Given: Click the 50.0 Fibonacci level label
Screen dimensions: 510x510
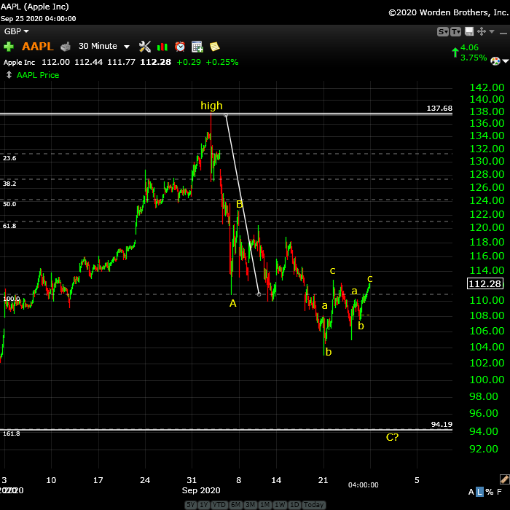Looking at the screenshot, I should (x=9, y=204).
